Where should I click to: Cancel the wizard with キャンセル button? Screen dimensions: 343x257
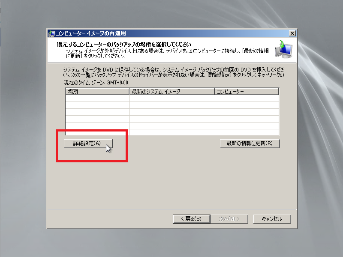(x=272, y=219)
